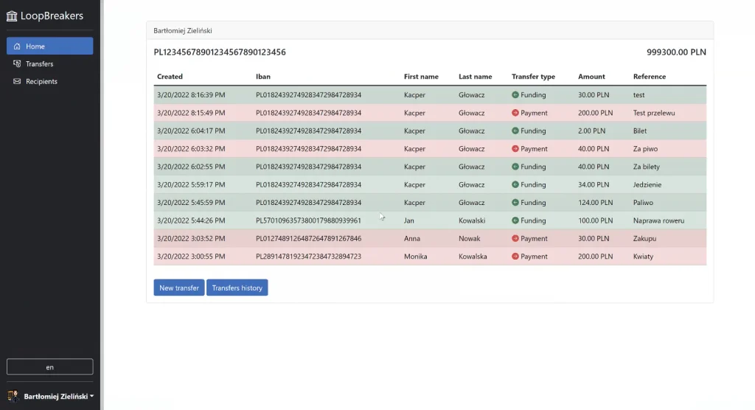The height and width of the screenshot is (410, 755).
Task: Click the user avatar icon at bottom
Action: (13, 396)
